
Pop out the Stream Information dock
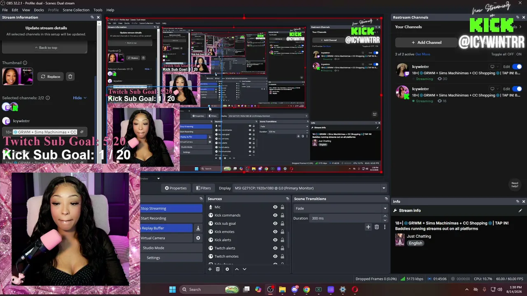tap(92, 17)
